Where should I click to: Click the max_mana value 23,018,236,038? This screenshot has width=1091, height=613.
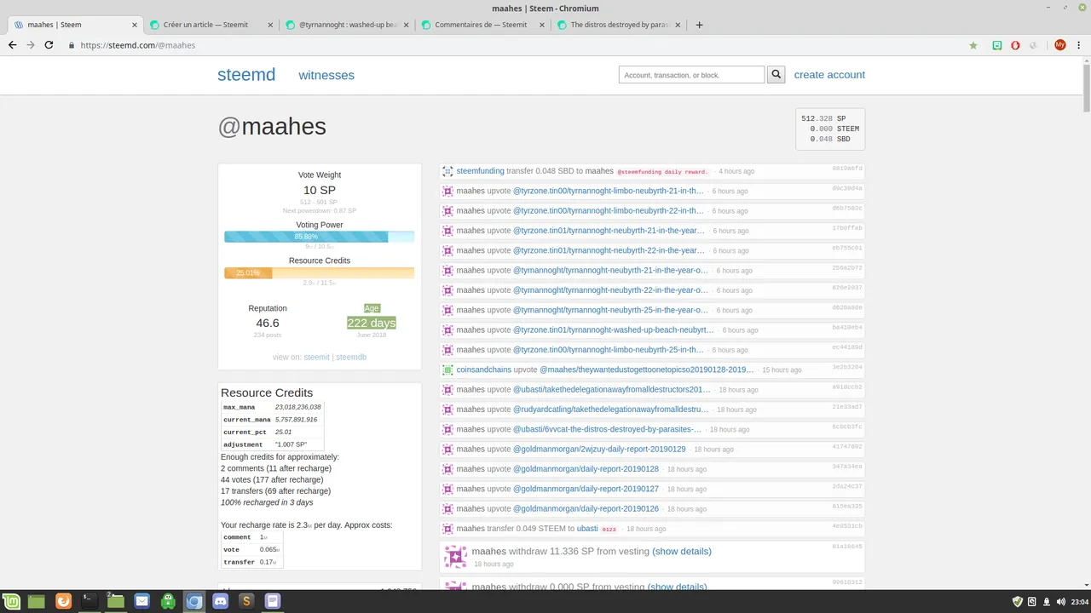(x=297, y=407)
